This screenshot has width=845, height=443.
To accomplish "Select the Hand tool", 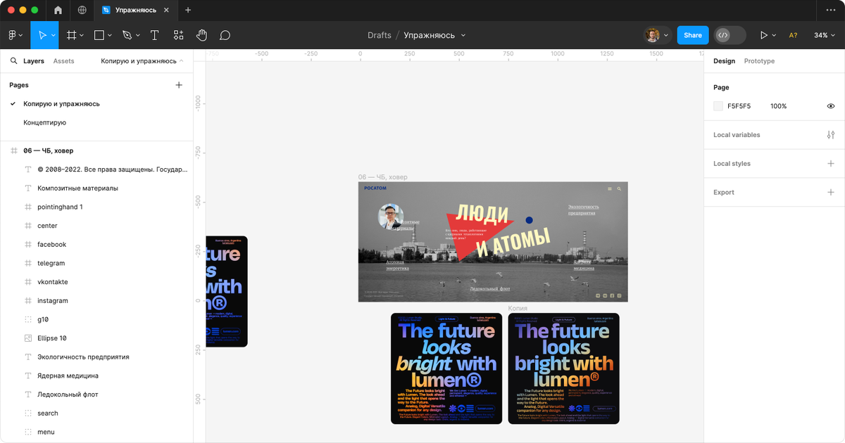I will (201, 35).
